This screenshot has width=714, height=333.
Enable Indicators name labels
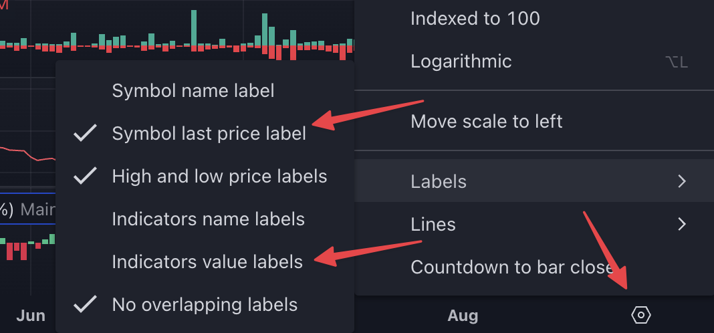pyautogui.click(x=205, y=219)
